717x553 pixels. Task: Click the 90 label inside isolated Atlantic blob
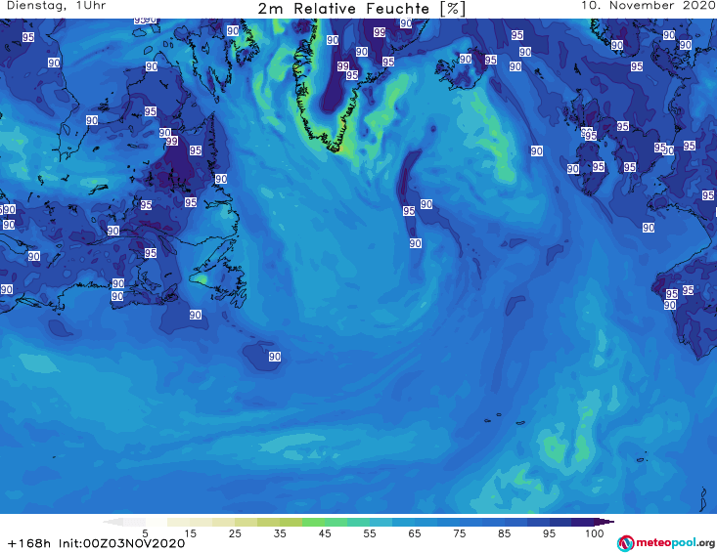tap(274, 357)
